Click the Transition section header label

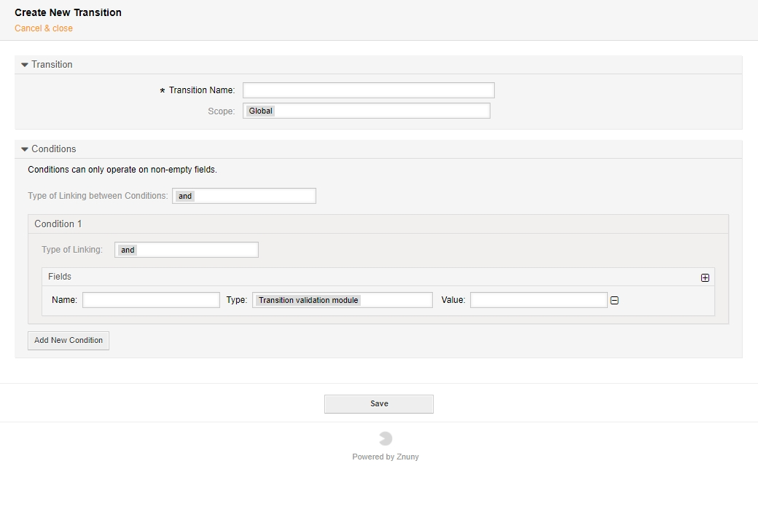pyautogui.click(x=51, y=64)
